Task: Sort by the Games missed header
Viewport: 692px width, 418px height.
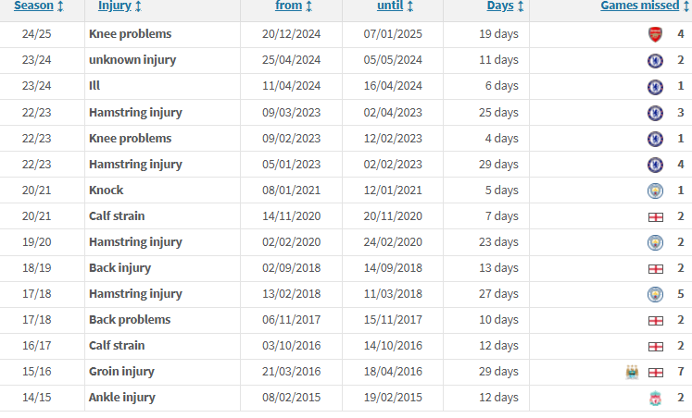Action: tap(641, 6)
